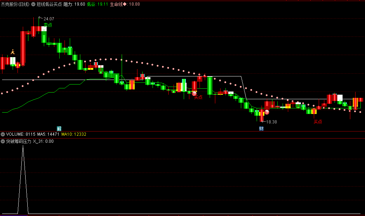
Task: Click the green 卖点 sell label
Action: click(x=48, y=25)
